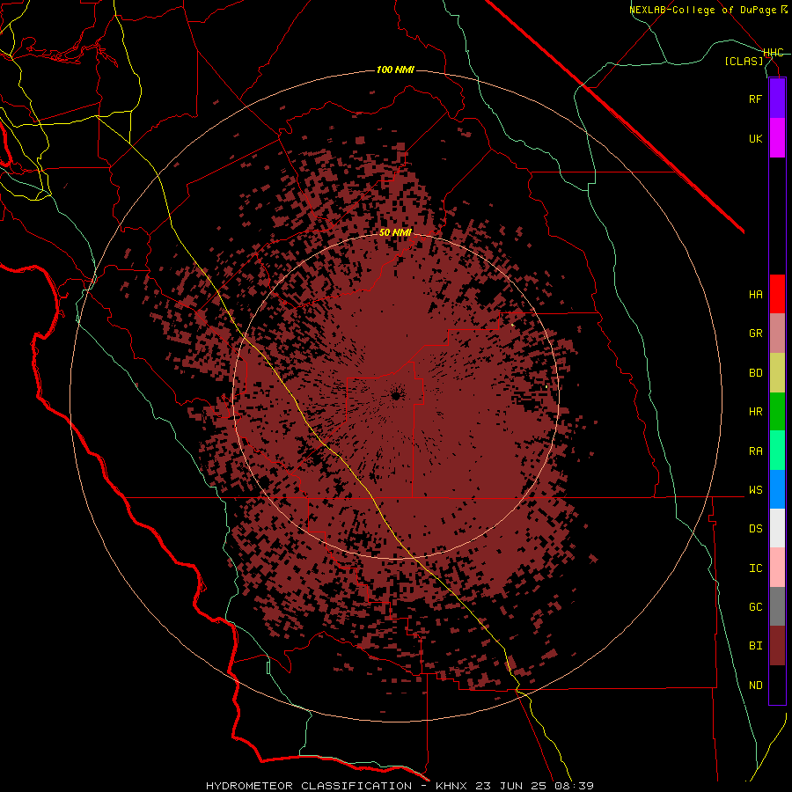Screen dimensions: 792x792
Task: Click the HR legend label
Action: click(755, 412)
